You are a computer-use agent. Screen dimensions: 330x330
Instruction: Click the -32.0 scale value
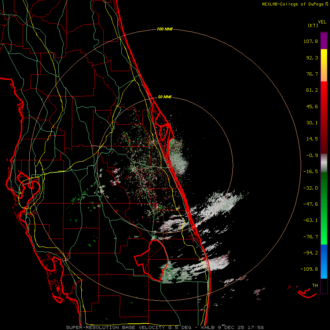point(311,188)
